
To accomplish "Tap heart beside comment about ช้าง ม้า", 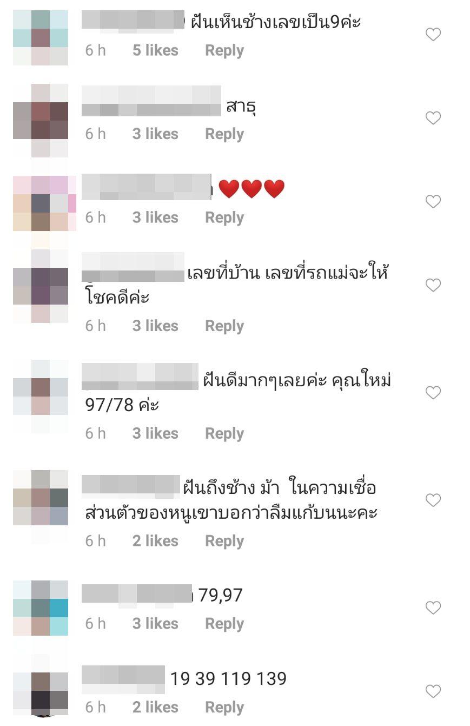I will coord(433,500).
